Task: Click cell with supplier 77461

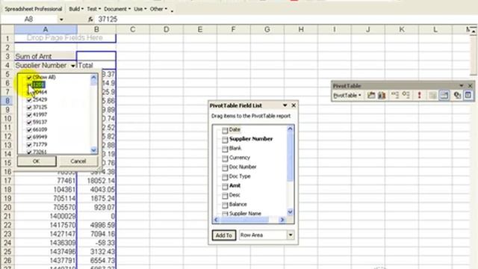Action: pos(46,181)
